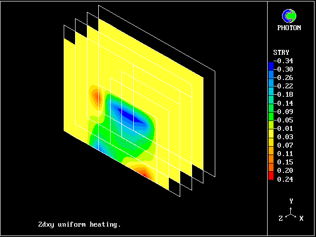Click the 0.03 legend value
This screenshot has width=316, height=237.
[286, 137]
